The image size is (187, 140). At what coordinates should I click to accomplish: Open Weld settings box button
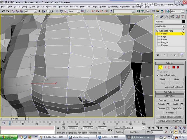(x=182, y=104)
